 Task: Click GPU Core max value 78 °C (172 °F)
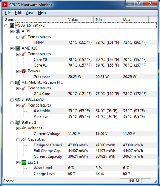tap(135, 94)
